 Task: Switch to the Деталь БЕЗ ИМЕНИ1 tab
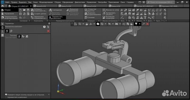[x=145, y=6]
